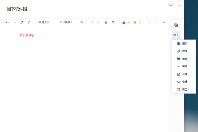Open the paragraph style dropdown 普通文本
The width and height of the screenshot is (198, 132).
tap(46, 22)
